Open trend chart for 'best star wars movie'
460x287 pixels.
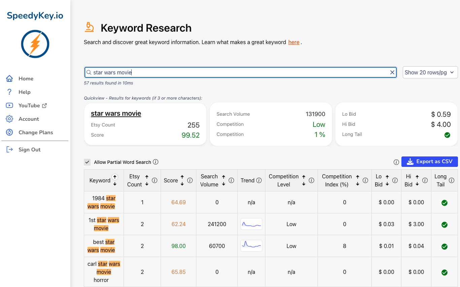point(251,246)
